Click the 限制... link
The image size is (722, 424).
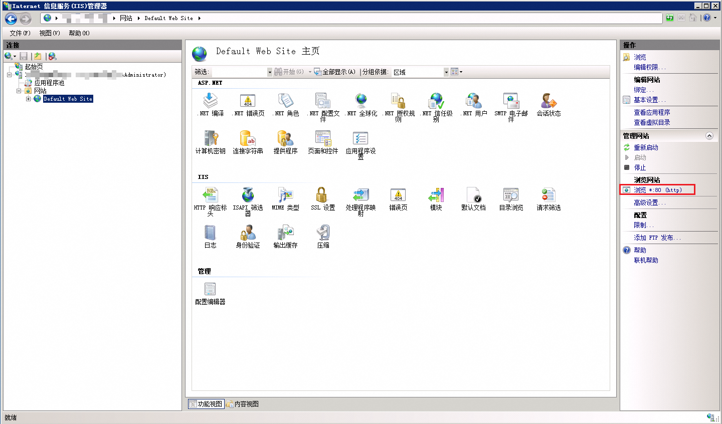[x=643, y=225]
